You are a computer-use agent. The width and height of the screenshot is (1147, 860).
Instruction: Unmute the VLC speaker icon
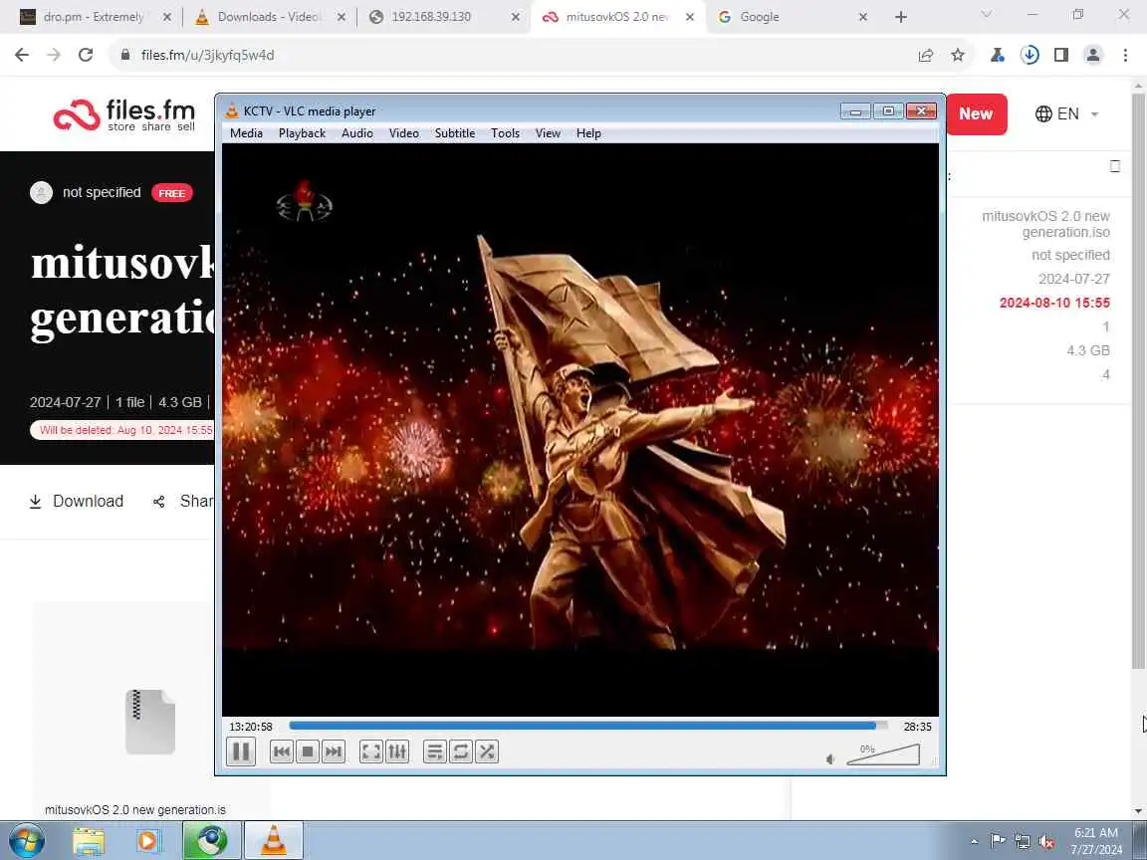click(x=830, y=759)
